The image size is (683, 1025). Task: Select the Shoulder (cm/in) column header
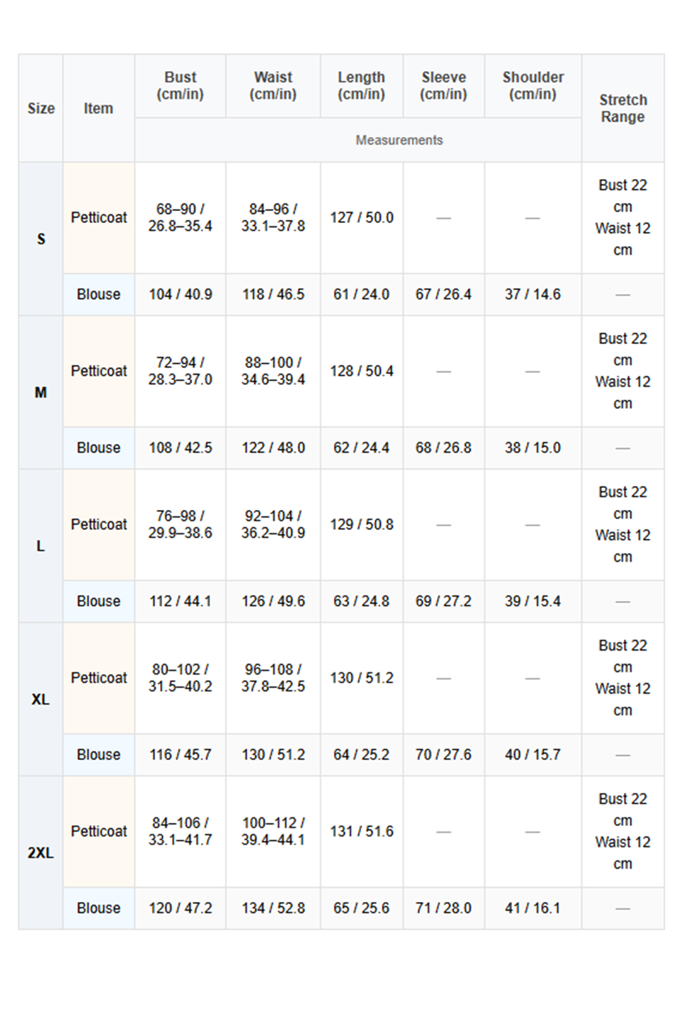click(x=533, y=86)
